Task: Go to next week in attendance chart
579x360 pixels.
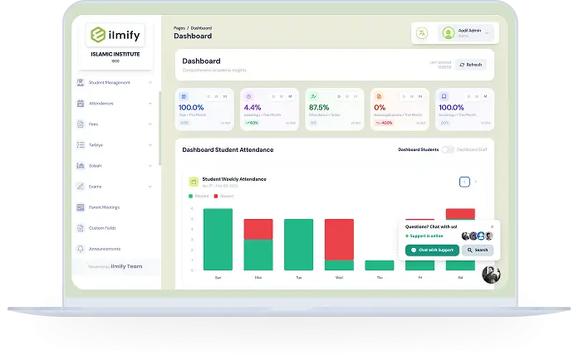Action: point(475,182)
